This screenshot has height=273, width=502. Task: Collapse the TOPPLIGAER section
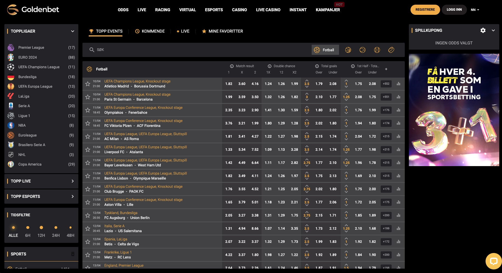point(72,31)
